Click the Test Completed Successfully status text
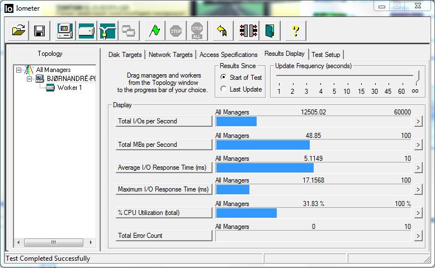 tap(48, 259)
